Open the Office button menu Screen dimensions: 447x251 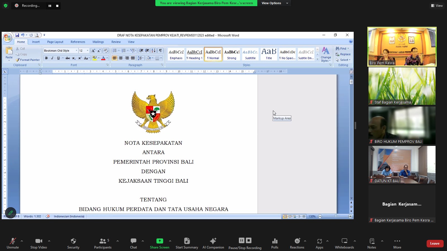pos(8,38)
